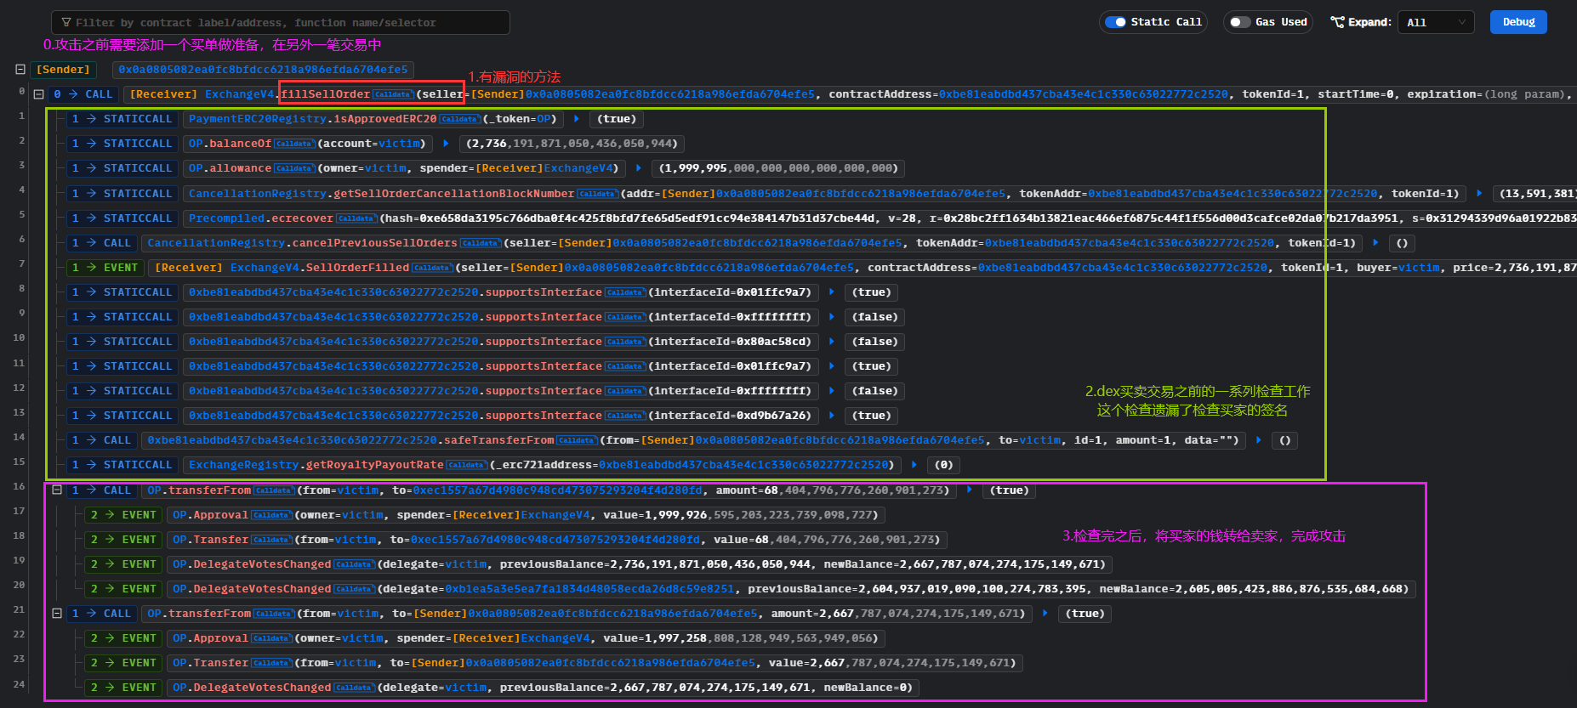Open ExchangeRegistry contract link
Viewport: 1577px width, 708px height.
tap(243, 465)
